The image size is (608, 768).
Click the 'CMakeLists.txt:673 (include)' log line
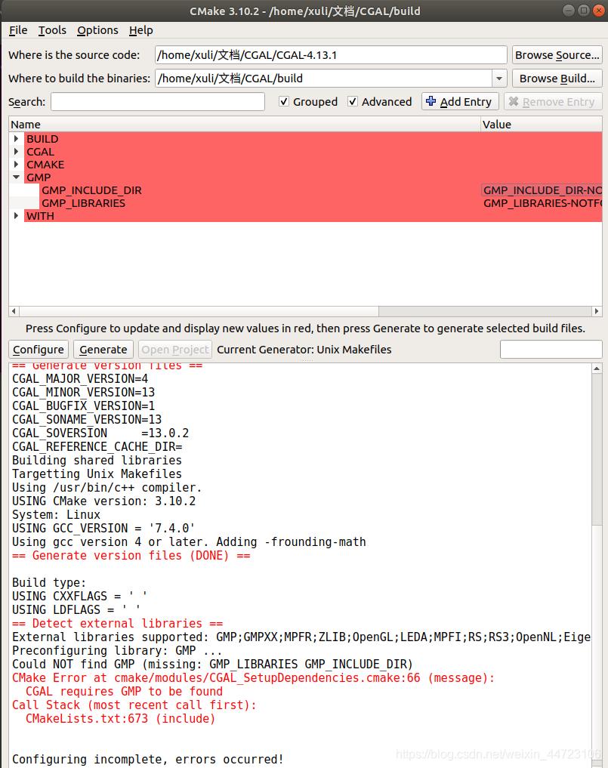[120, 718]
